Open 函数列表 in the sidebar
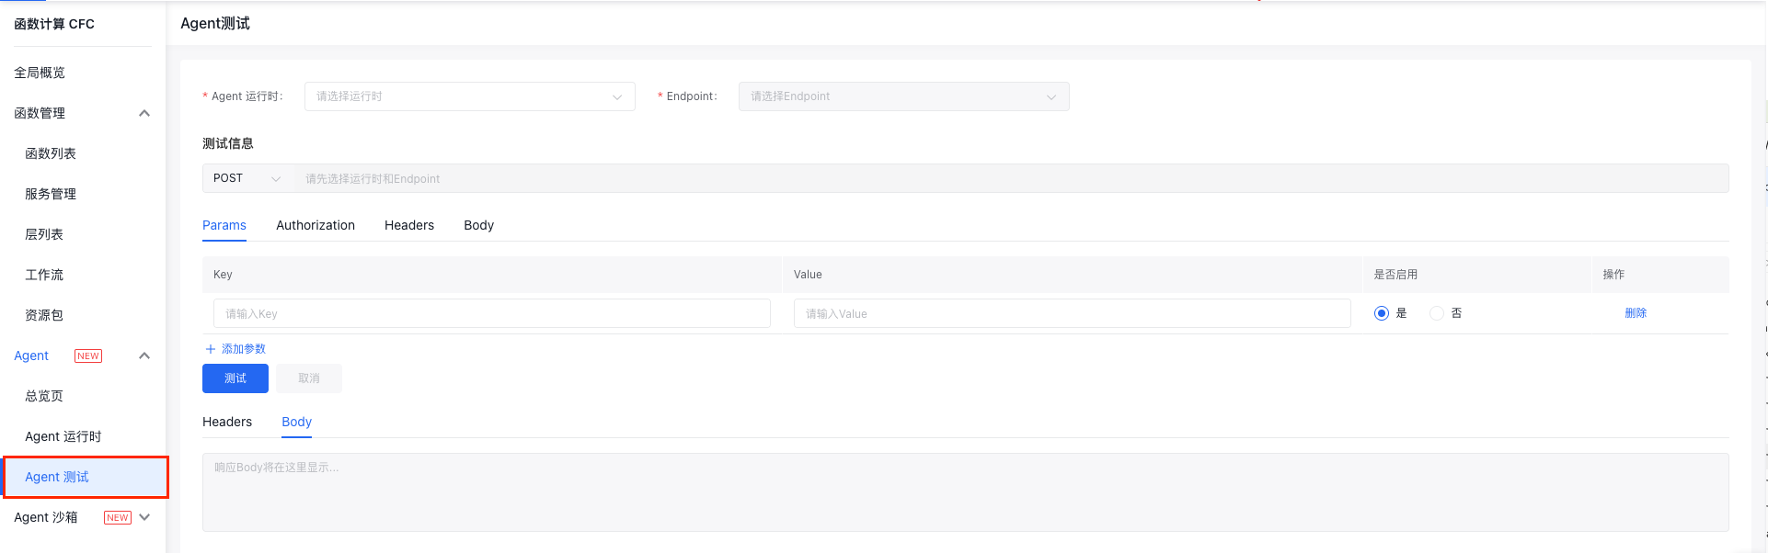This screenshot has height=553, width=1768. tap(51, 153)
